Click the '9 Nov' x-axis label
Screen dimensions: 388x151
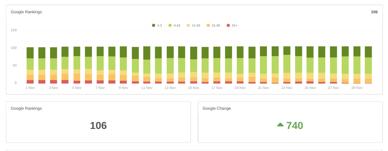[123, 88]
